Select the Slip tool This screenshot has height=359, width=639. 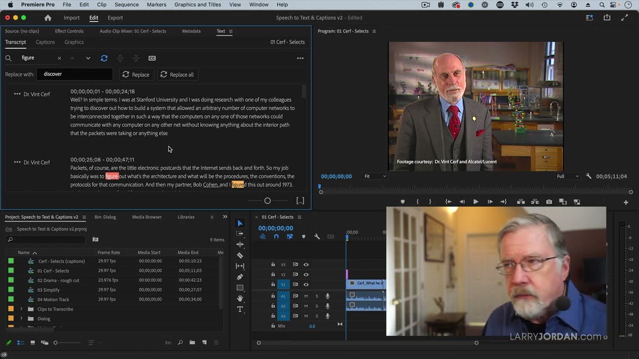pyautogui.click(x=240, y=266)
